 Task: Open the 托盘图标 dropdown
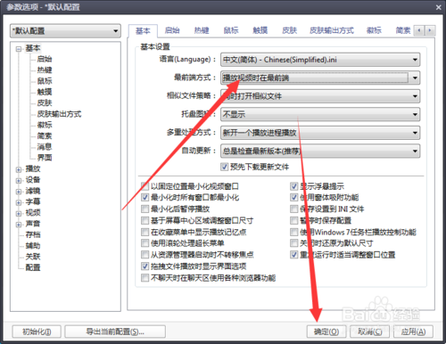pos(320,114)
